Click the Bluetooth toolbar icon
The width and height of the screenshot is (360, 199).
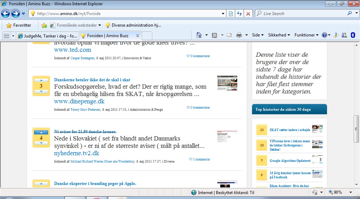pyautogui.click(x=353, y=35)
